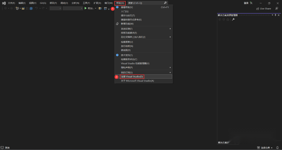
Task: Click the Visual Studio logo icon
Action: click(x=4, y=3)
